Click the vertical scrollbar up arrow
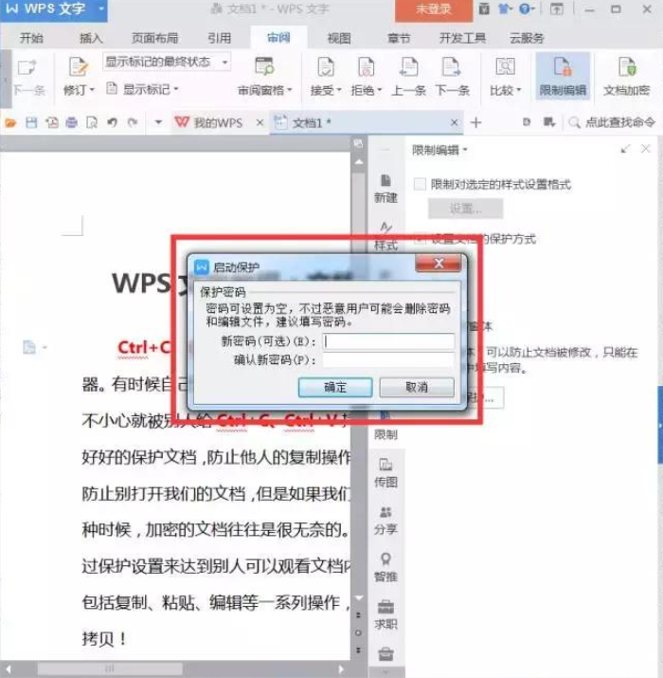Screen dimensions: 663x678 point(359,162)
